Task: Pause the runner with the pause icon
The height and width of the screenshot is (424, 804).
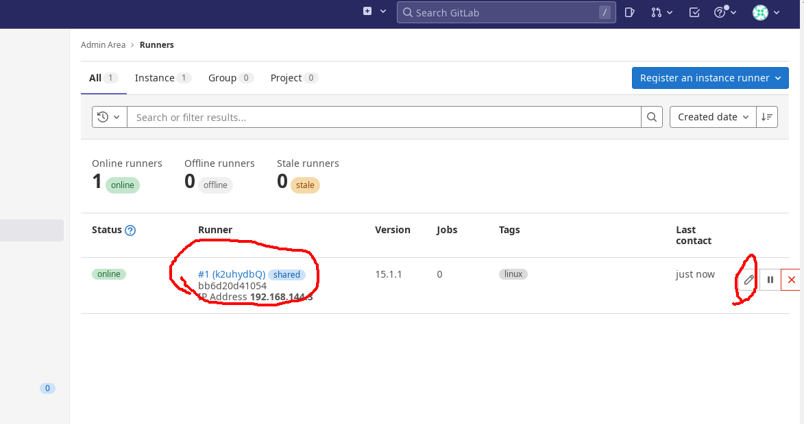Action: coord(770,280)
